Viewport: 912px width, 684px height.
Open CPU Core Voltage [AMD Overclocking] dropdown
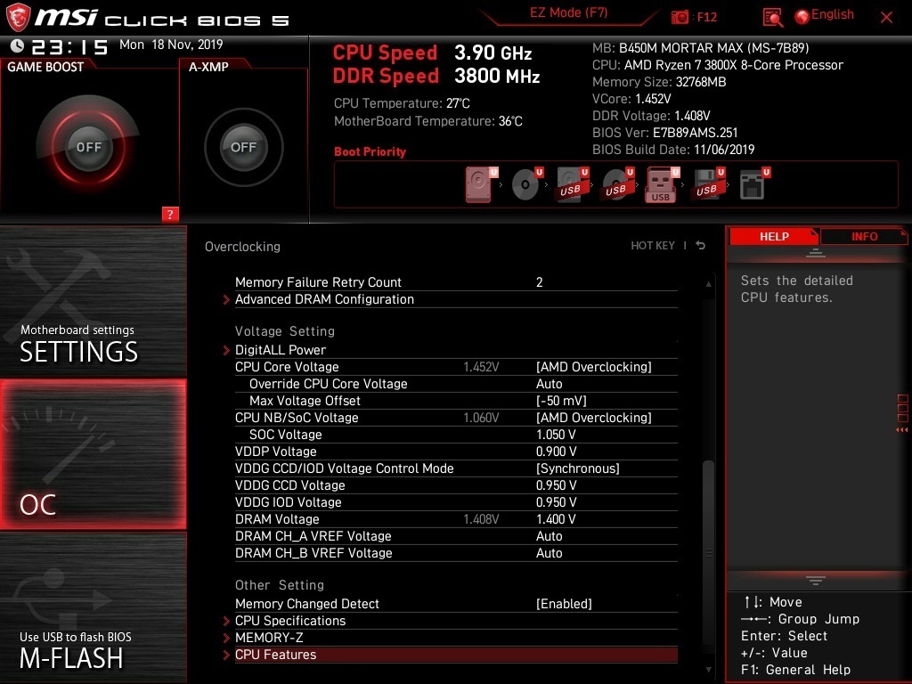click(593, 367)
